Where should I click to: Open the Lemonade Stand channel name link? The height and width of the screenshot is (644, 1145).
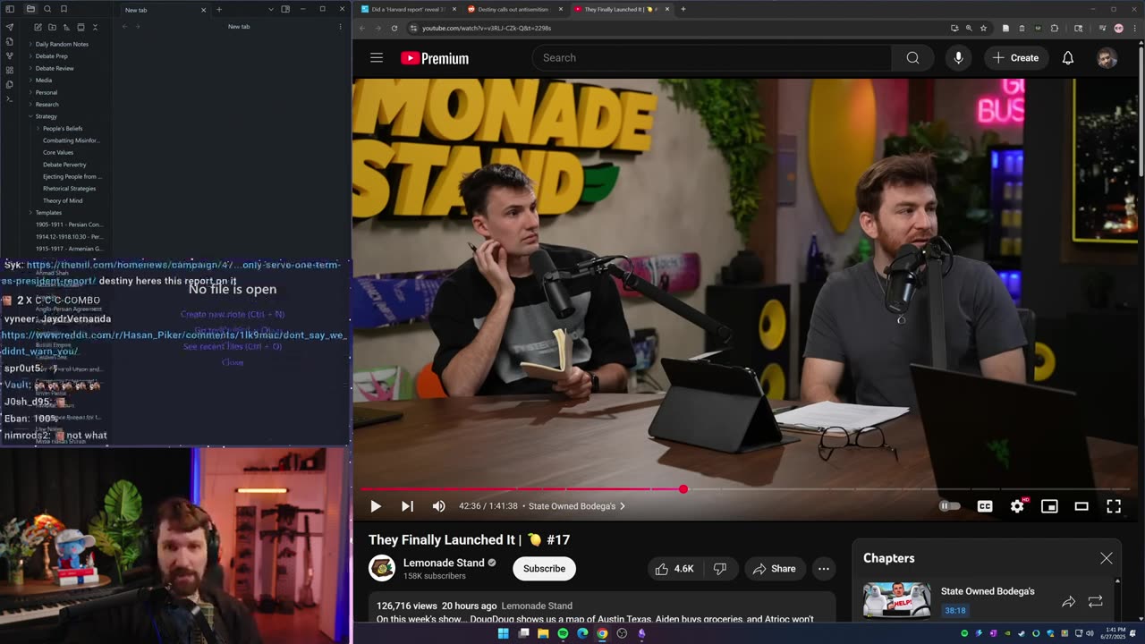click(x=444, y=563)
